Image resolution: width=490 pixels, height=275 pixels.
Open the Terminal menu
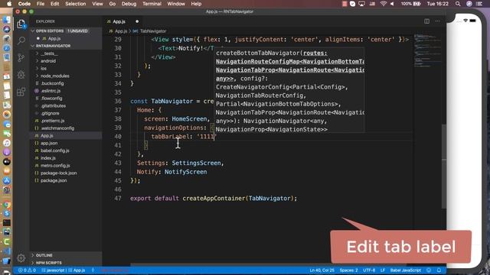coord(152,4)
